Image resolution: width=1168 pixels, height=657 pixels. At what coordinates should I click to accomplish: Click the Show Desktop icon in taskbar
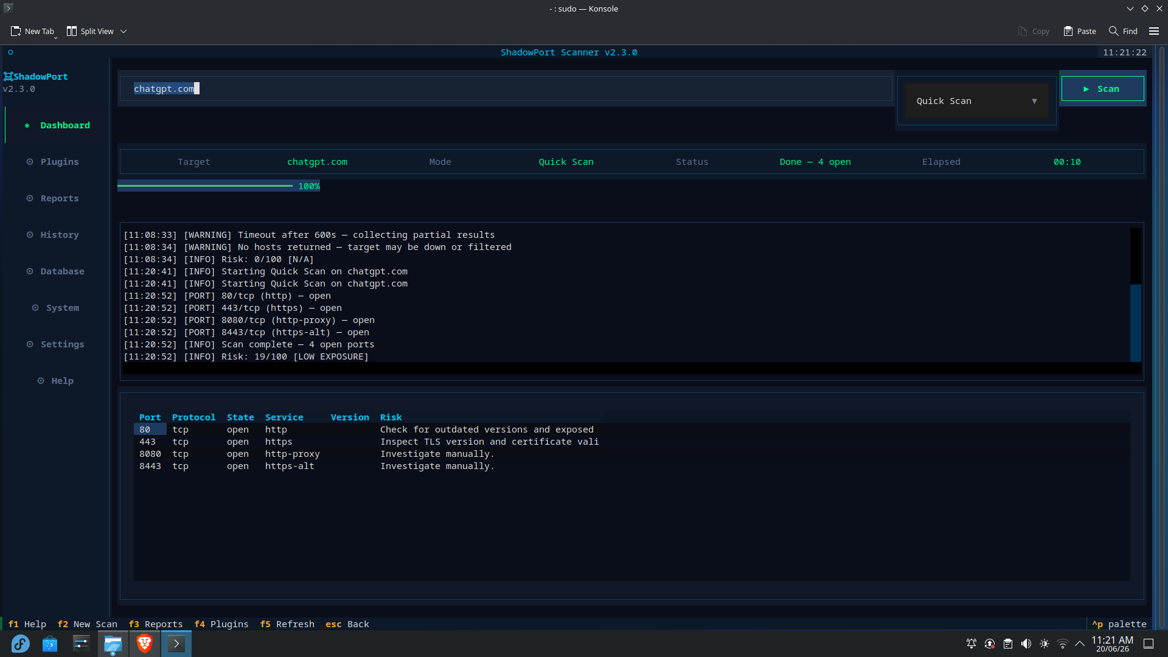(x=1149, y=644)
